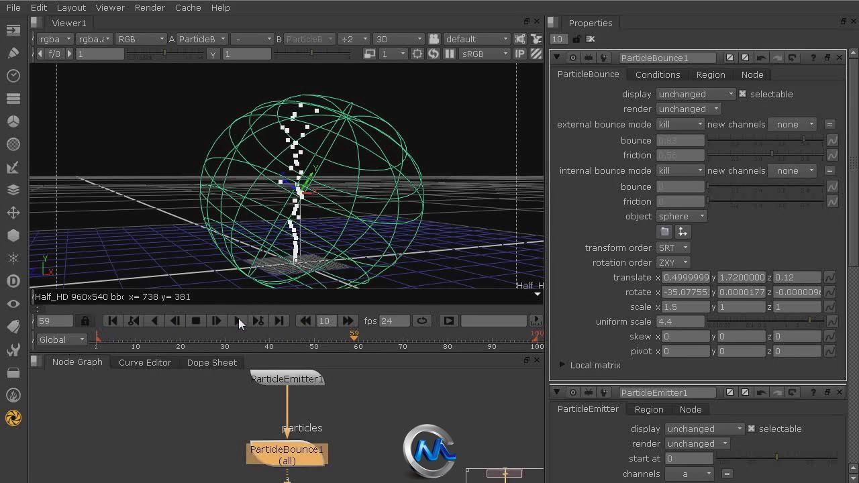Go to the first frame
Image resolution: width=859 pixels, height=483 pixels.
click(x=113, y=321)
